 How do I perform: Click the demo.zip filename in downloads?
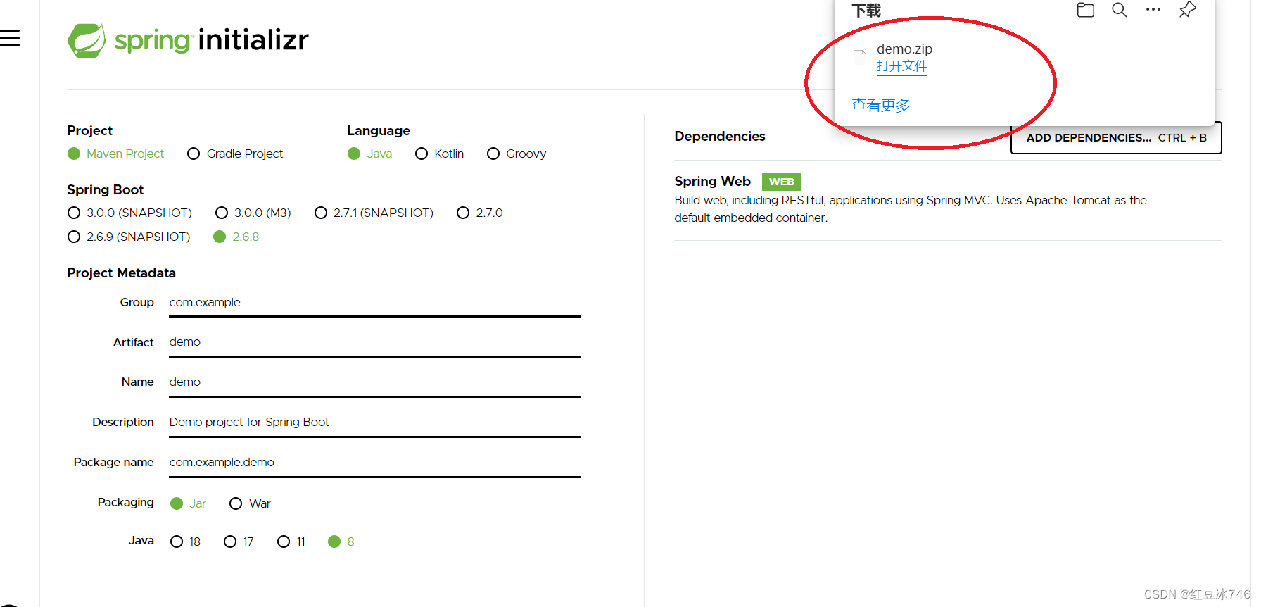pyautogui.click(x=904, y=49)
